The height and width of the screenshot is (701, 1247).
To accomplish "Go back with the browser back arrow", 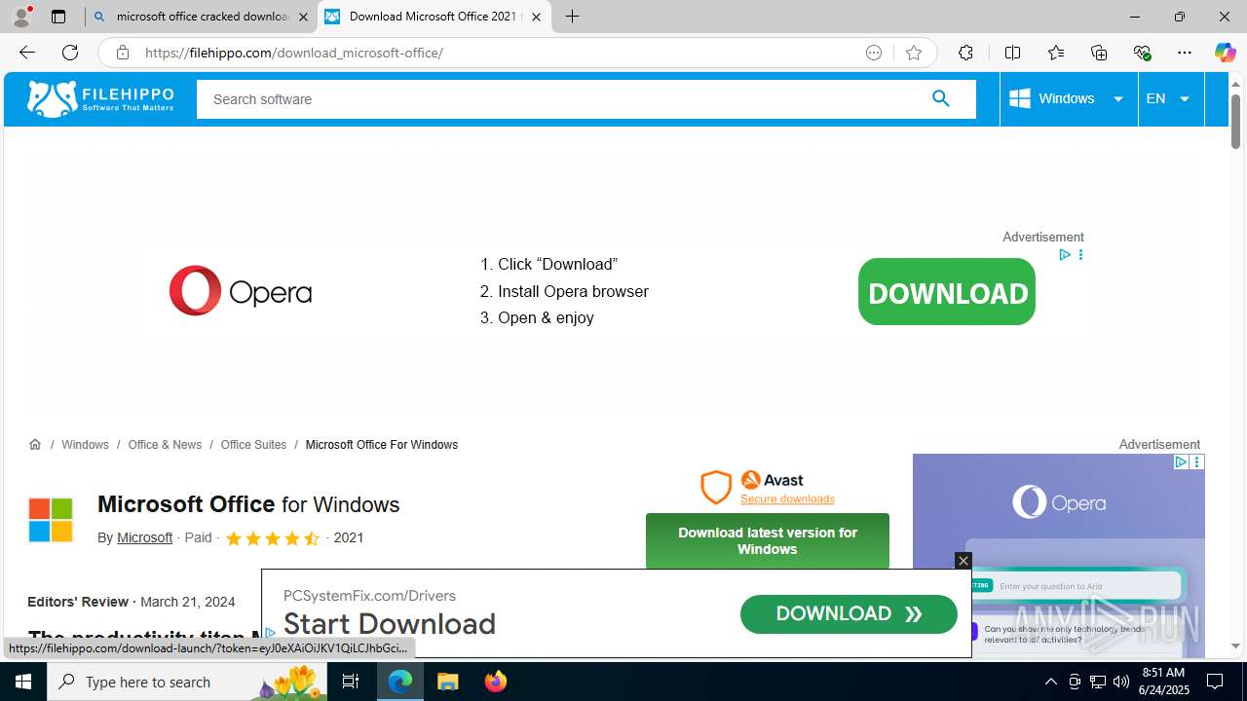I will coord(27,53).
